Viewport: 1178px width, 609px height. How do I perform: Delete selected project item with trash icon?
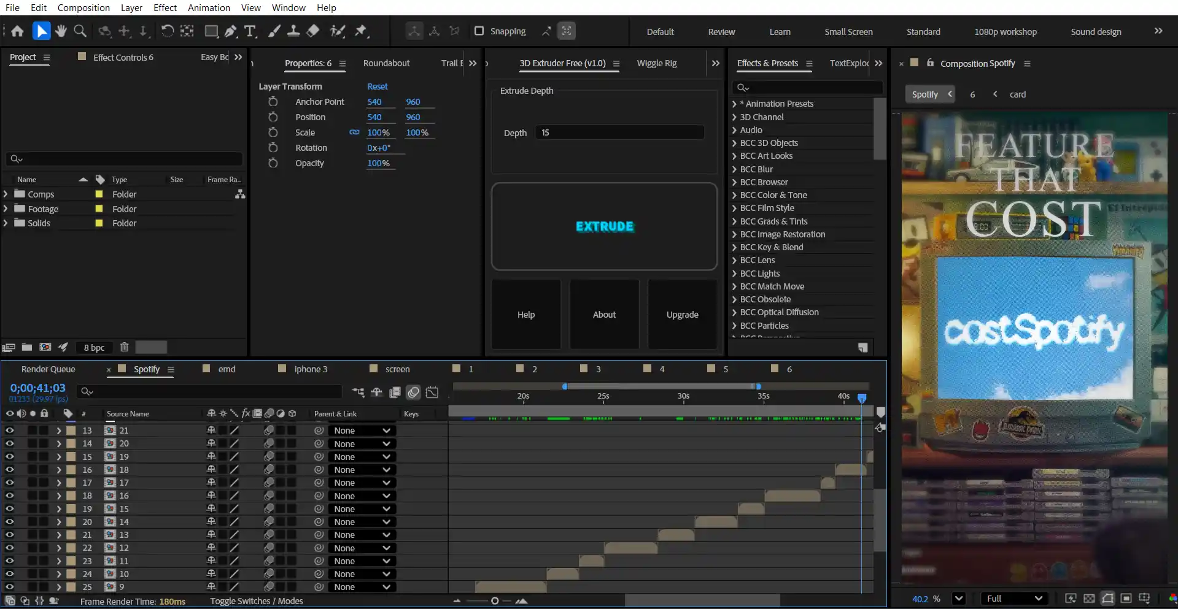(x=124, y=347)
